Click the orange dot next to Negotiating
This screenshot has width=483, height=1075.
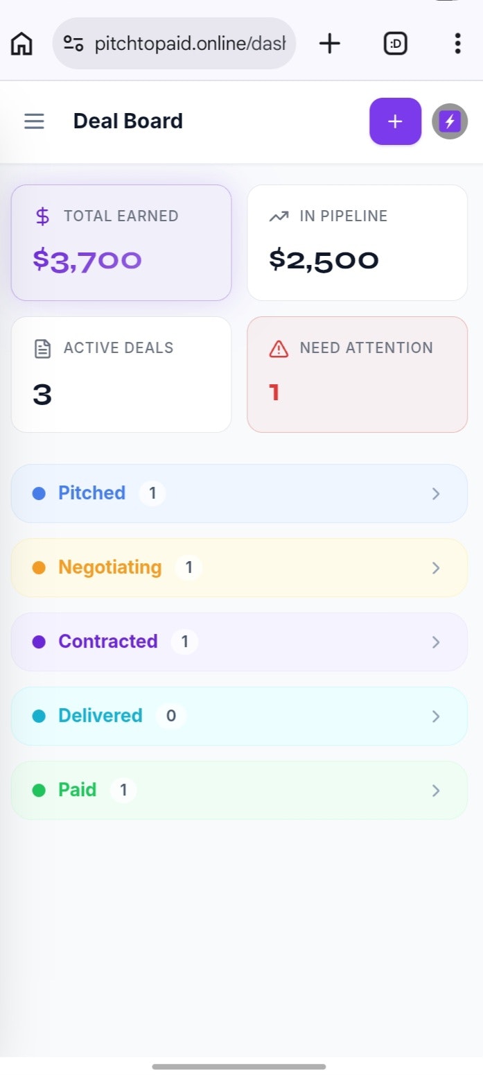point(40,567)
